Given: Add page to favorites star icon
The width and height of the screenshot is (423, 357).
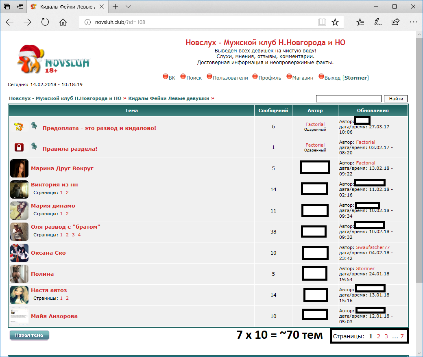Looking at the screenshot, I should pyautogui.click(x=335, y=22).
